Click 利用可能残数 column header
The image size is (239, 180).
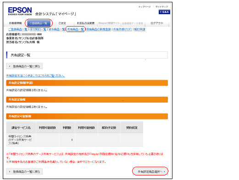(x=86, y=128)
